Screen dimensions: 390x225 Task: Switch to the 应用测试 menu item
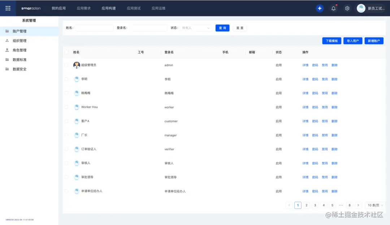(x=133, y=8)
